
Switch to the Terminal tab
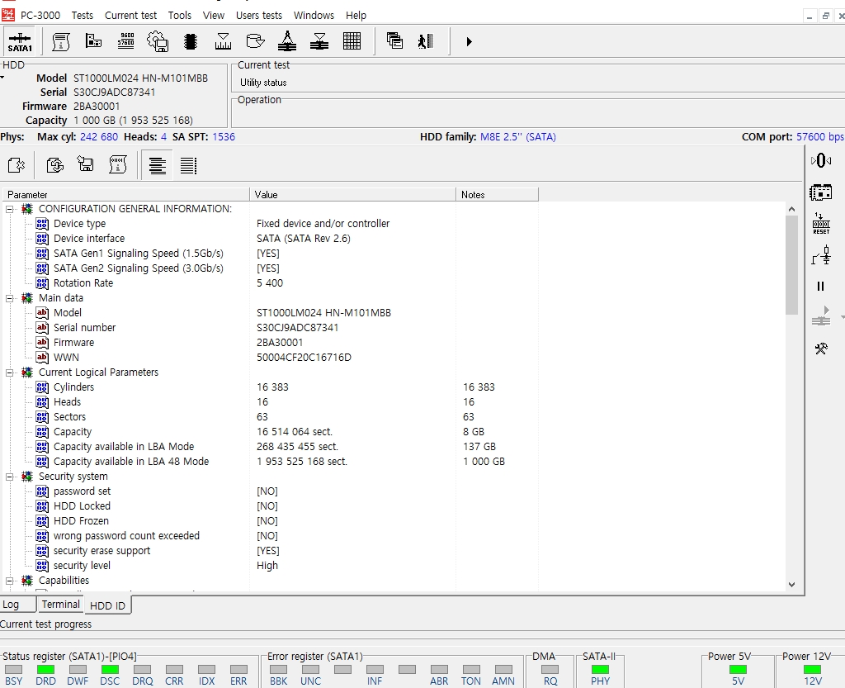pyautogui.click(x=61, y=605)
